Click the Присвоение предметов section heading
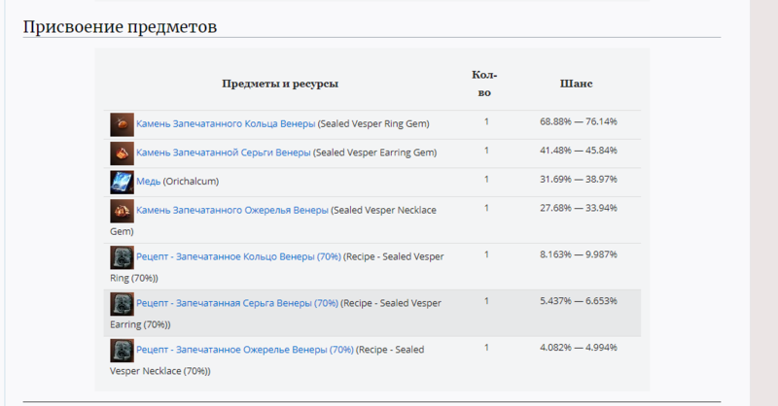 [120, 27]
